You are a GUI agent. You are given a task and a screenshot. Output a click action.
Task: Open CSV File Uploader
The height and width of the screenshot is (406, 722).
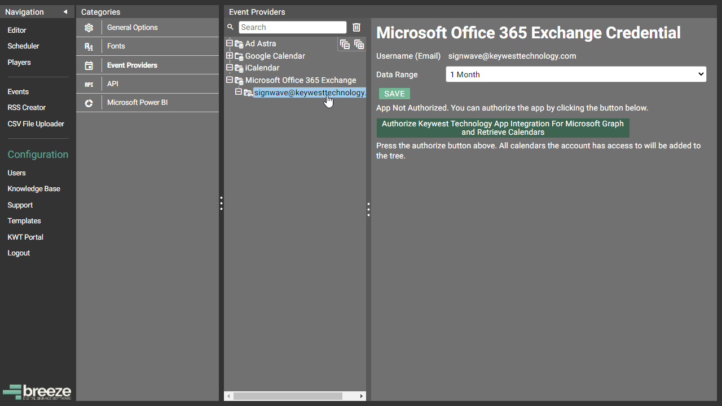click(x=36, y=124)
